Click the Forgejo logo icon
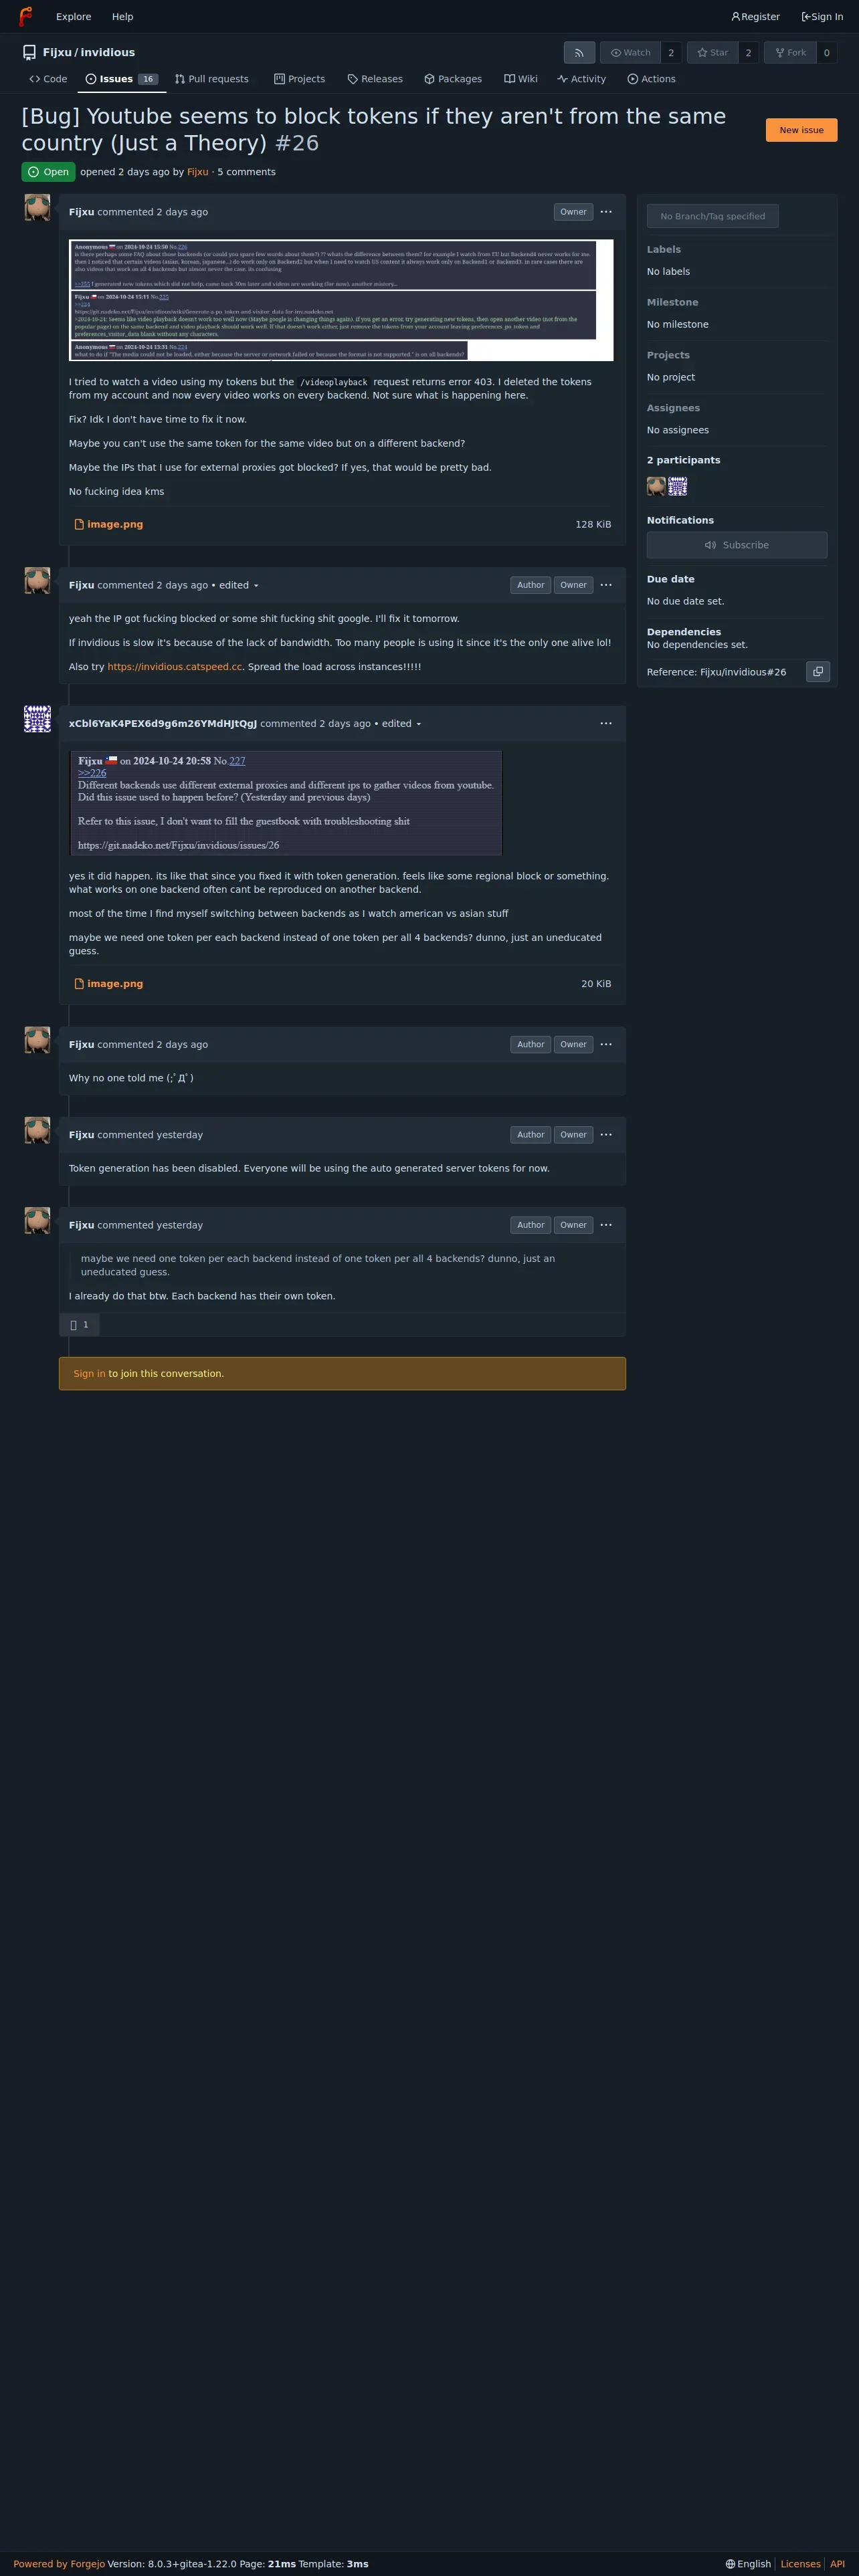Viewport: 859px width, 2576px height. tap(25, 16)
